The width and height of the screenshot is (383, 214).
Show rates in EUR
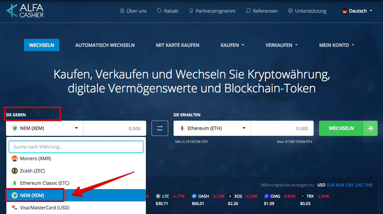pyautogui.click(x=330, y=185)
